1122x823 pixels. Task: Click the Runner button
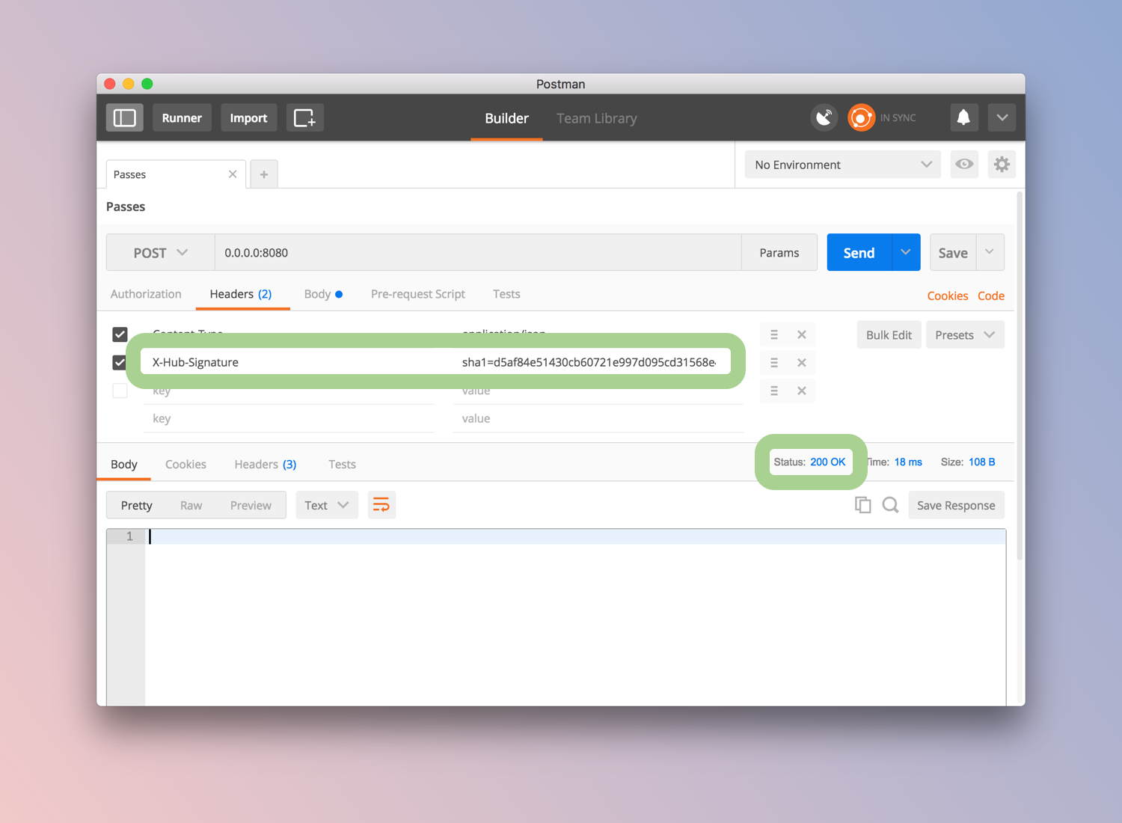tap(182, 117)
